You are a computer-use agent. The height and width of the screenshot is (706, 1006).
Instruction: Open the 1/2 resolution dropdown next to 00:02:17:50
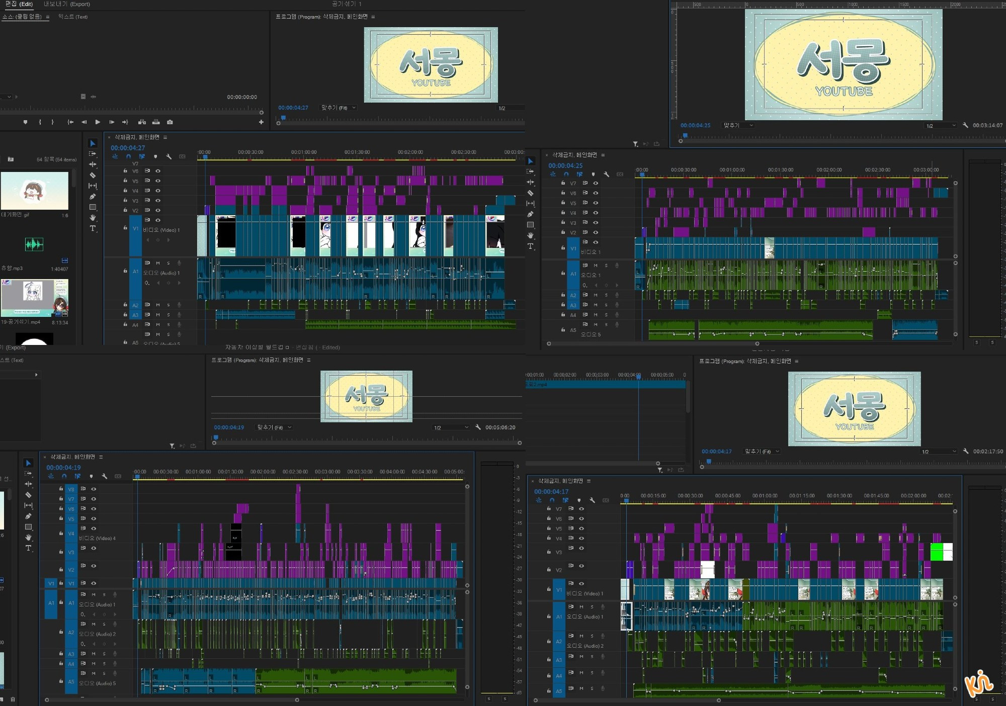(x=939, y=452)
